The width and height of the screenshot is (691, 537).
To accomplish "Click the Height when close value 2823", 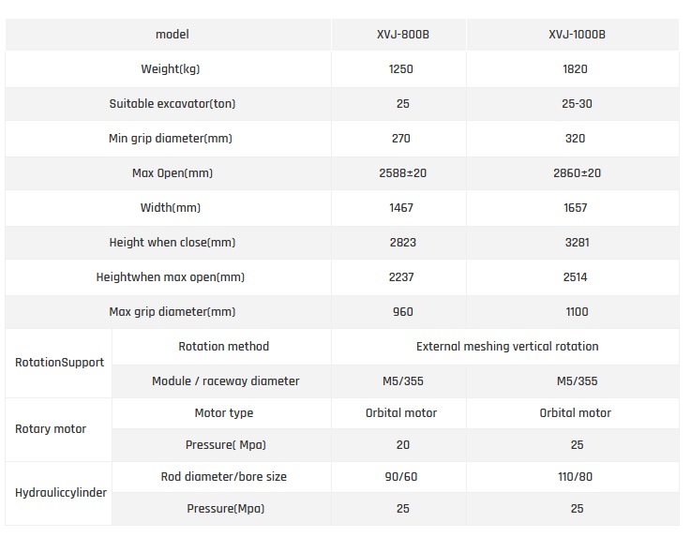I will tap(401, 243).
